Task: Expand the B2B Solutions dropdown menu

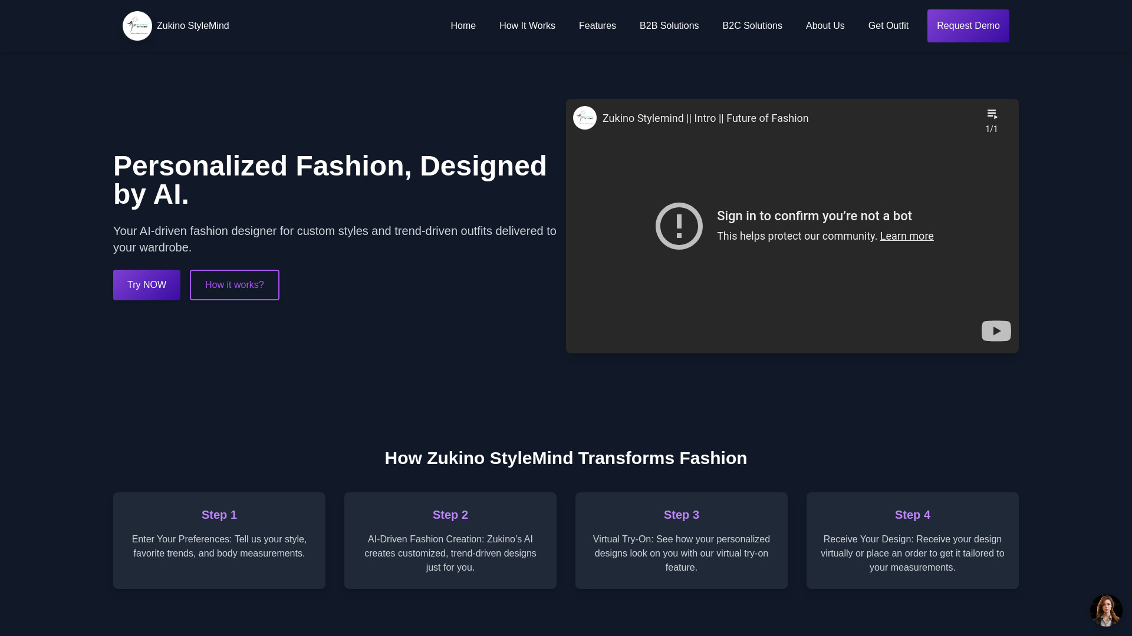Action: coord(669,26)
